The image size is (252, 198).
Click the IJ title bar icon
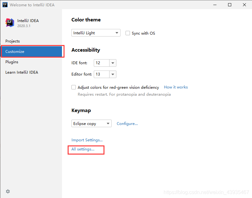click(x=5, y=5)
